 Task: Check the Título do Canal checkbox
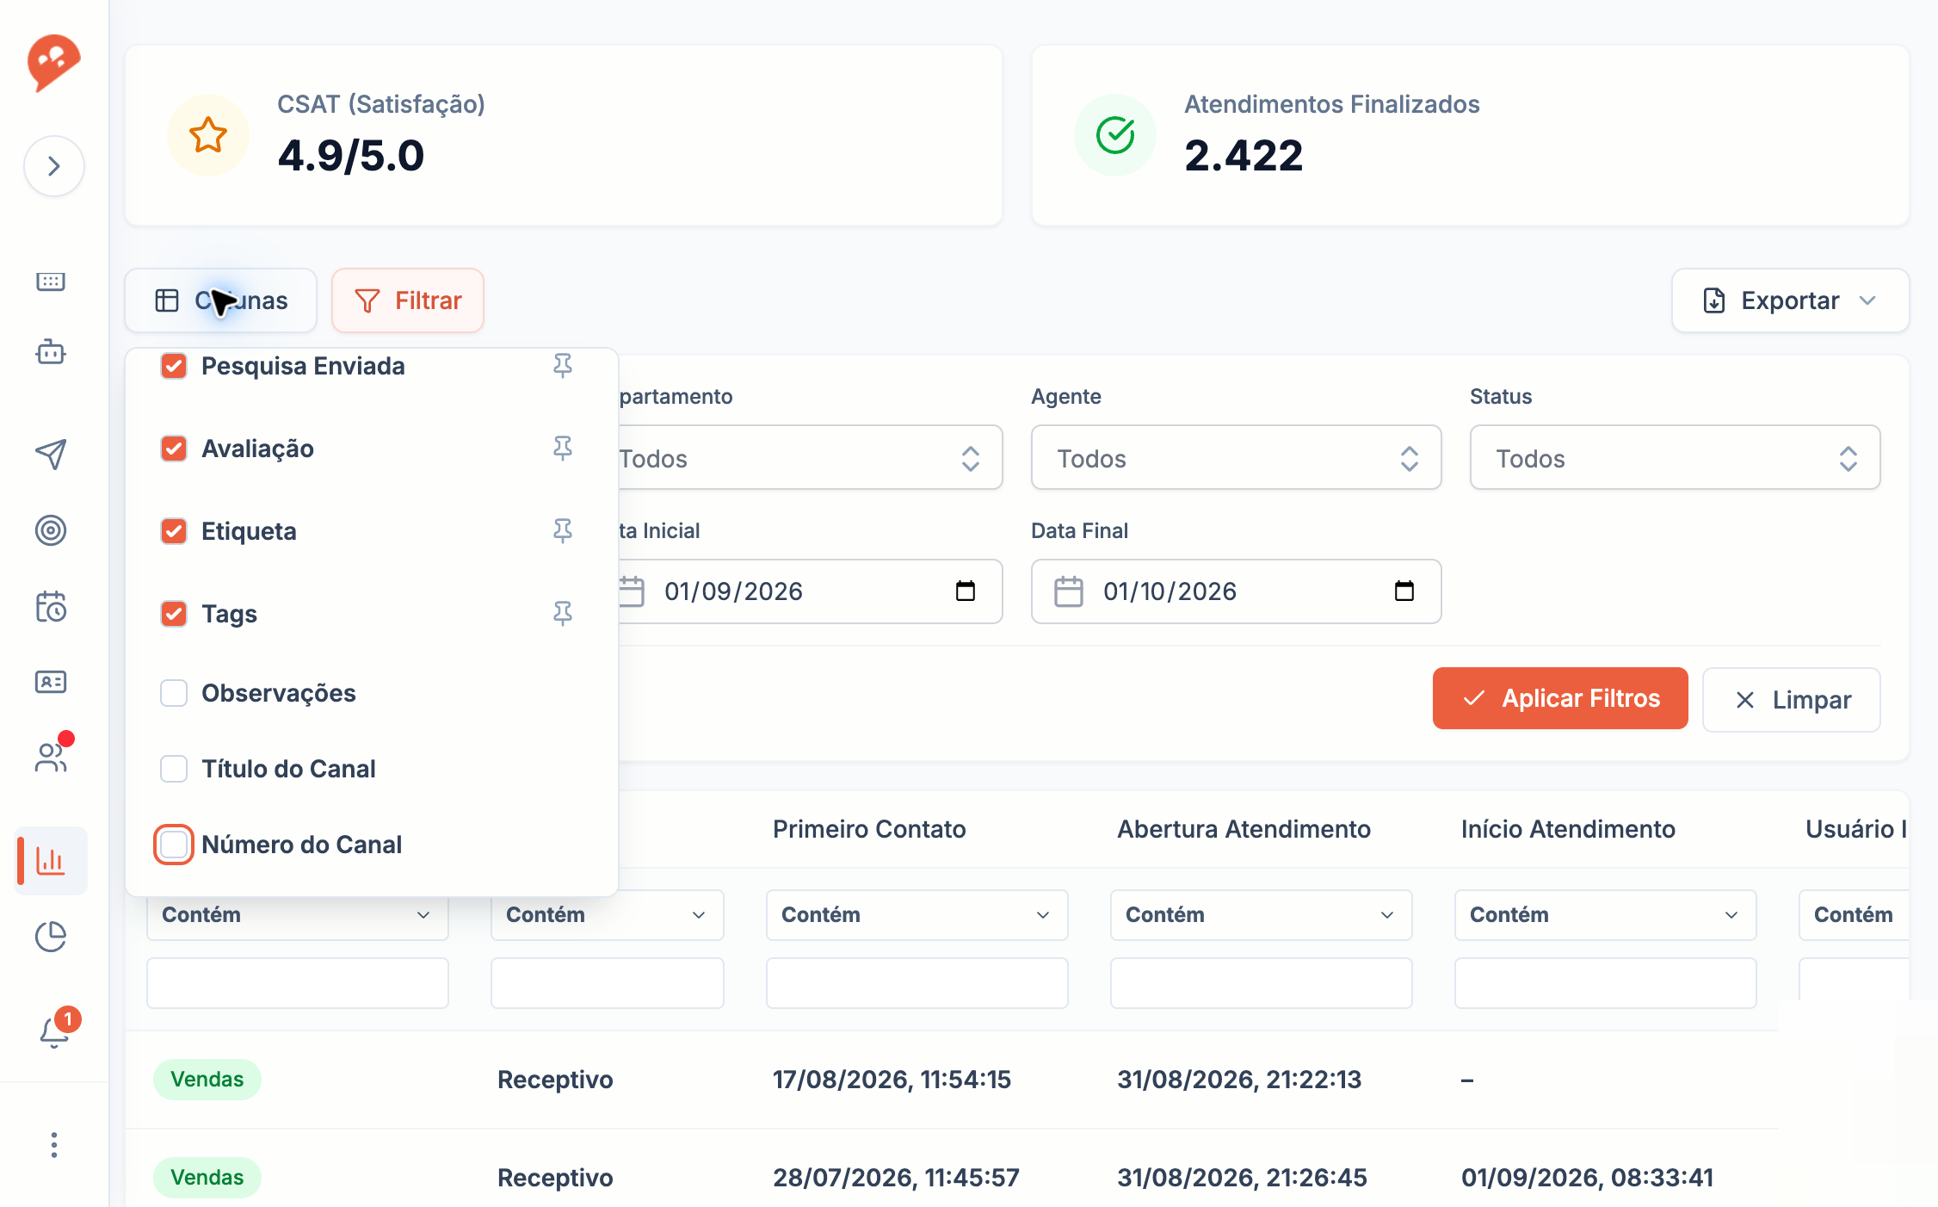(174, 769)
